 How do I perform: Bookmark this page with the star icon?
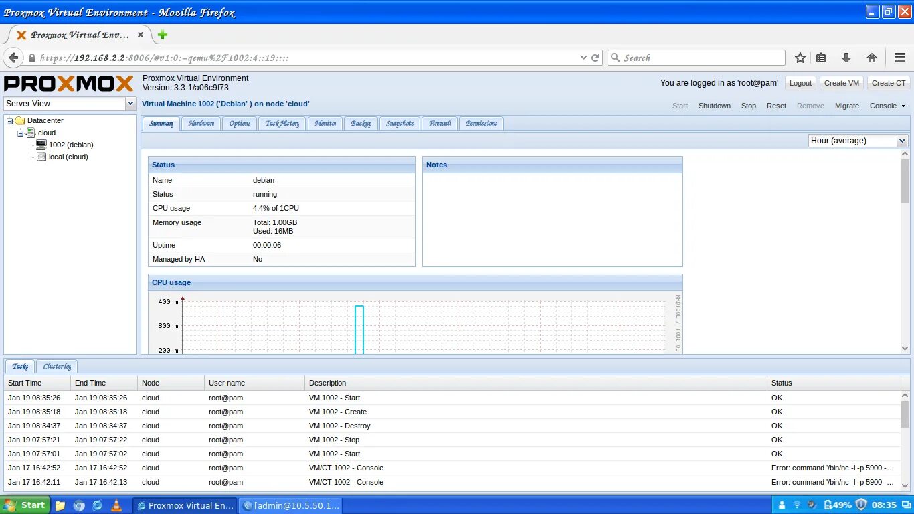pos(800,58)
